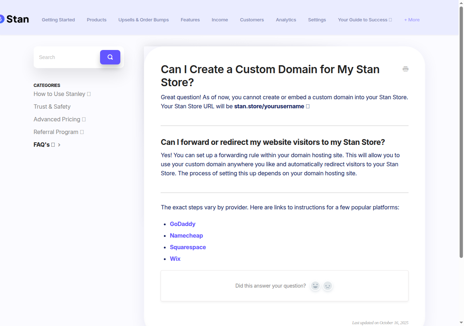Follow the Squarespace instructions link
The image size is (464, 326).
188,247
